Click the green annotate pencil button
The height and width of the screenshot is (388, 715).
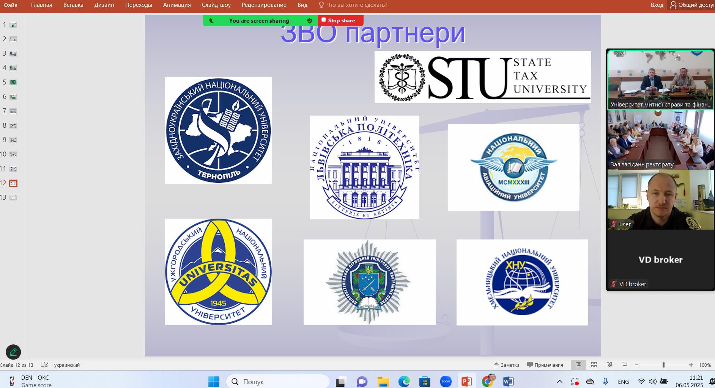click(x=13, y=352)
